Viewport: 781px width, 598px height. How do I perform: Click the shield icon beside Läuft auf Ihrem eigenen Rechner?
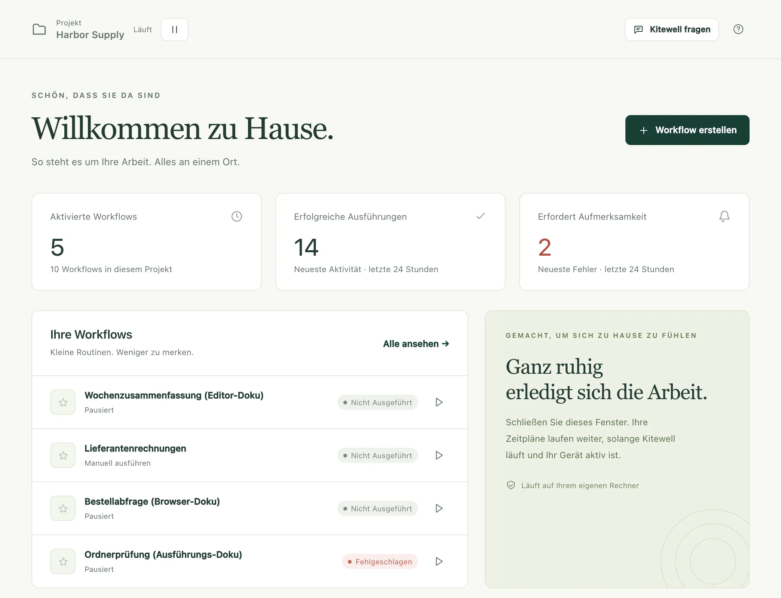(511, 485)
